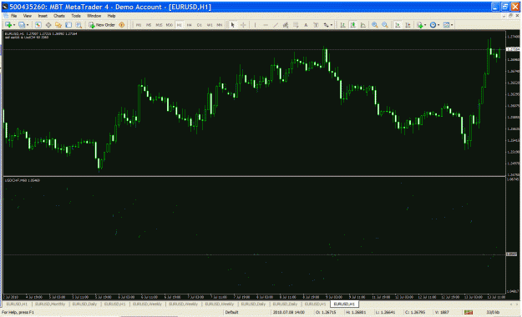The height and width of the screenshot is (317, 522).
Task: Click the Indicators list icon
Action: (x=419, y=25)
